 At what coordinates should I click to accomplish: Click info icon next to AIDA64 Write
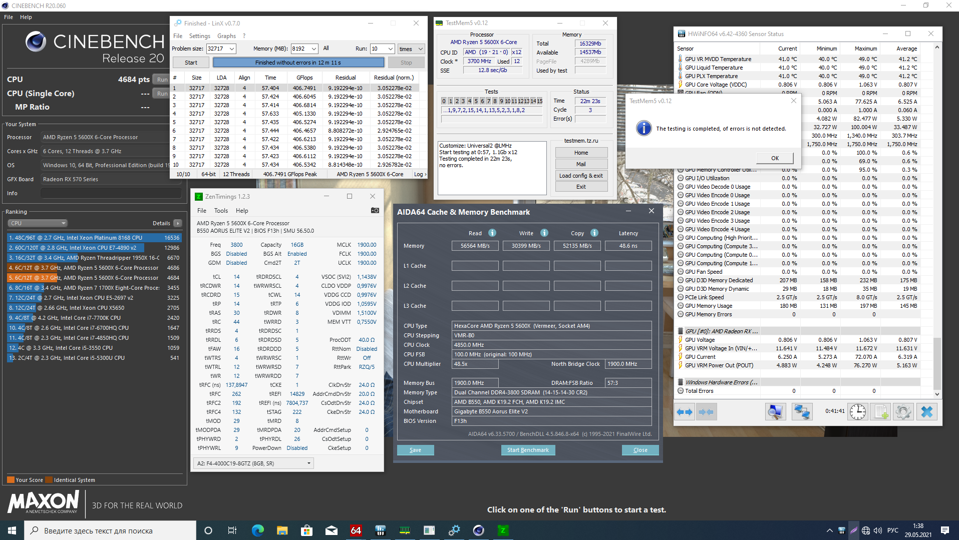click(544, 233)
